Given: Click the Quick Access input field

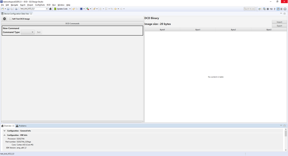Looking at the screenshot, I should 250,9.
